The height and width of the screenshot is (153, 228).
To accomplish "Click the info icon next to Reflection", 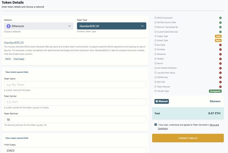I will [x=155, y=54].
